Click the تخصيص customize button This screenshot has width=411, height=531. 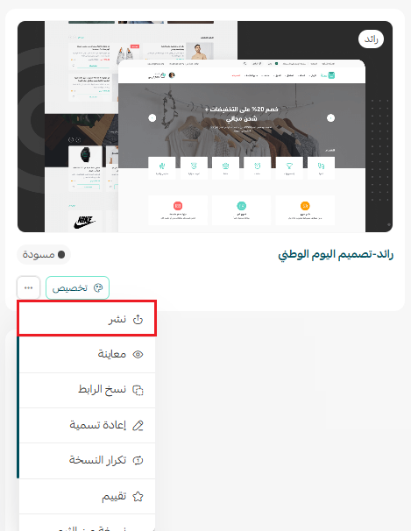click(x=77, y=288)
